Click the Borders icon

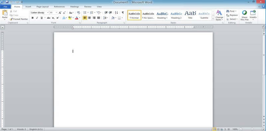pos(119,18)
